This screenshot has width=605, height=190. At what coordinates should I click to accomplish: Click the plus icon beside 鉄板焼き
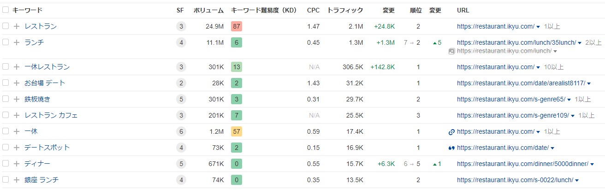click(x=17, y=99)
